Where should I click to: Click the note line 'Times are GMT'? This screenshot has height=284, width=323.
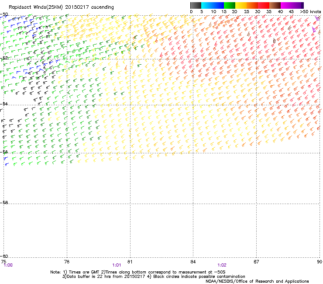coord(83,272)
